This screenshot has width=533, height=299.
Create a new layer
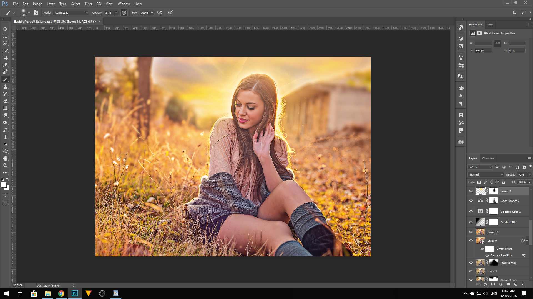point(516,284)
